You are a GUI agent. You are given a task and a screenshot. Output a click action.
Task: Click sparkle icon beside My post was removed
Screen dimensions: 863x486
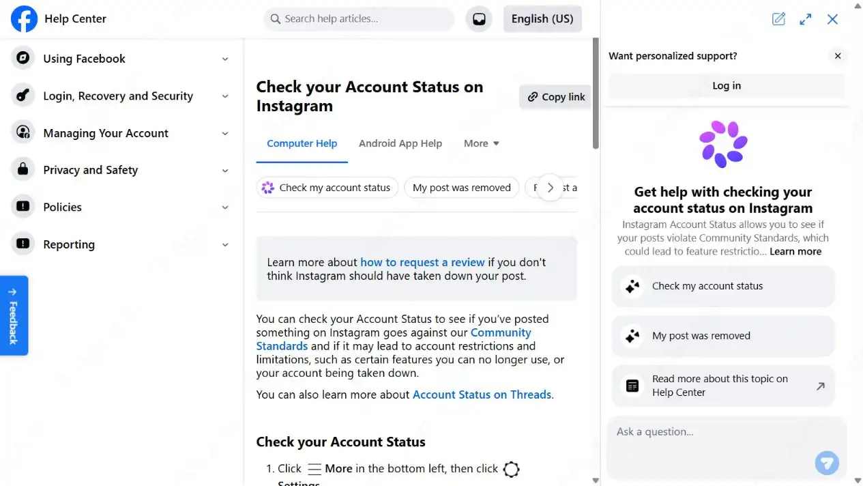click(632, 336)
